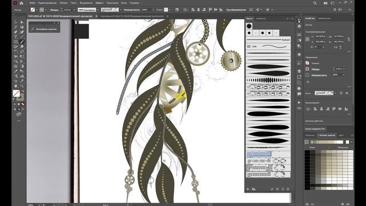
Task: Select the Direct Selection tool
Action: (x=22, y=22)
